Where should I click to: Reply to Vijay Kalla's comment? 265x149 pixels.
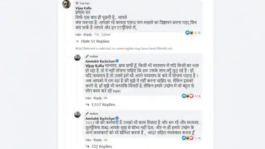[x=87, y=34]
